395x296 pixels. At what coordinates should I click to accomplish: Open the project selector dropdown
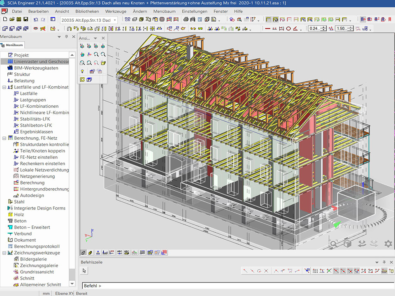pos(115,20)
